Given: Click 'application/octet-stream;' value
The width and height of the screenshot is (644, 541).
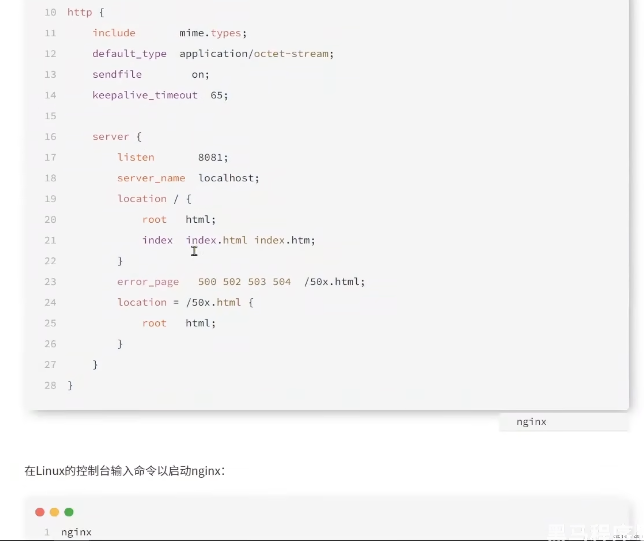Looking at the screenshot, I should click(256, 54).
